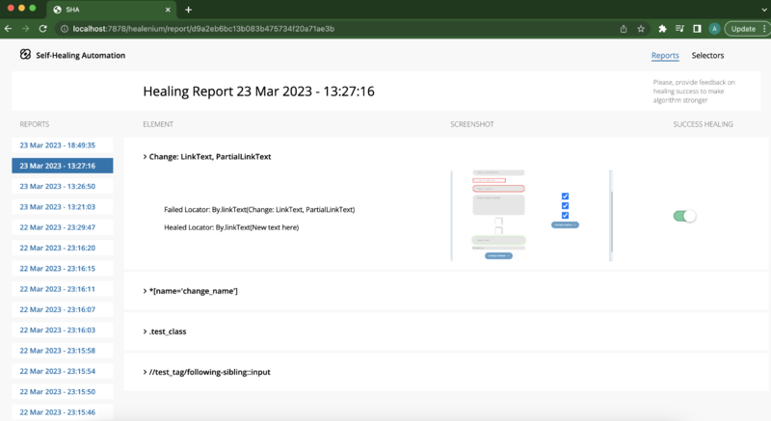This screenshot has width=771, height=421.
Task: Open a new browser tab with plus
Action: tap(188, 10)
